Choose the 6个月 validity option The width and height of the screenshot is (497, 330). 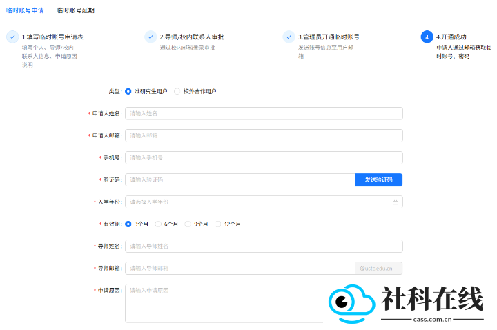158,224
